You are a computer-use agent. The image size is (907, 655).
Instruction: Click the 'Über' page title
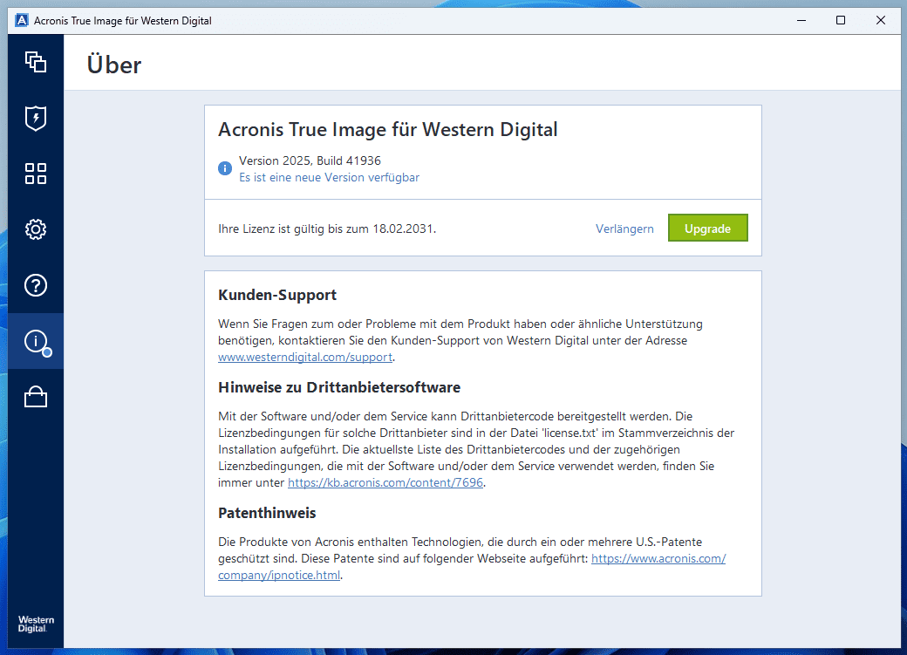114,64
